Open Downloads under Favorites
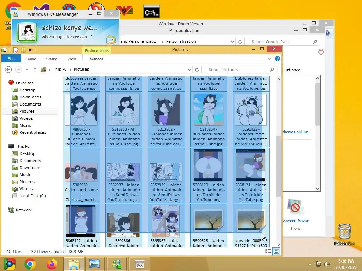Screen dimensions: 362x271 (x=30, y=97)
